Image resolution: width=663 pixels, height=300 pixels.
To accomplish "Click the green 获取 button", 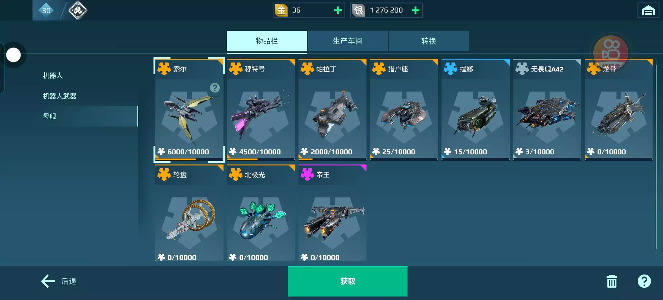I will (x=347, y=281).
